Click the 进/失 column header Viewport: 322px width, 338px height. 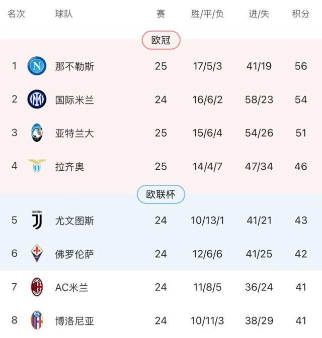[259, 14]
